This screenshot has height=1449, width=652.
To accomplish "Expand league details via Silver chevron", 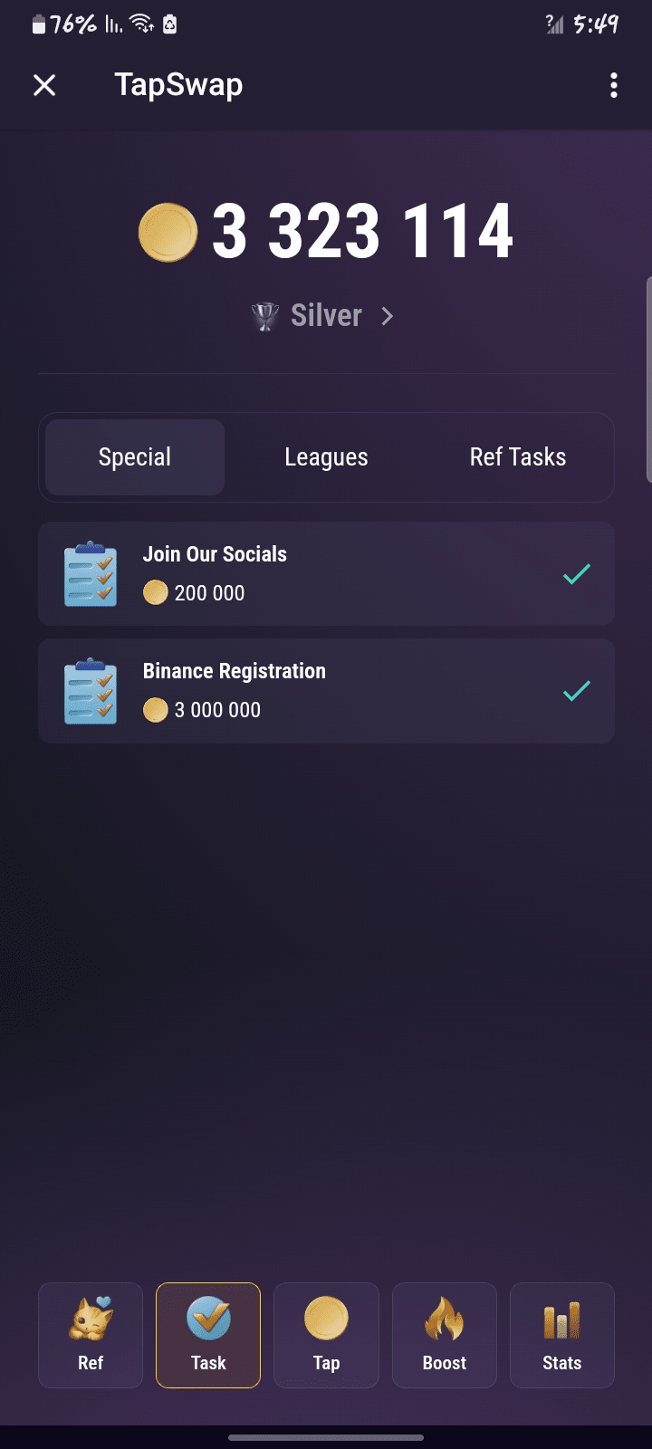I will (x=388, y=316).
